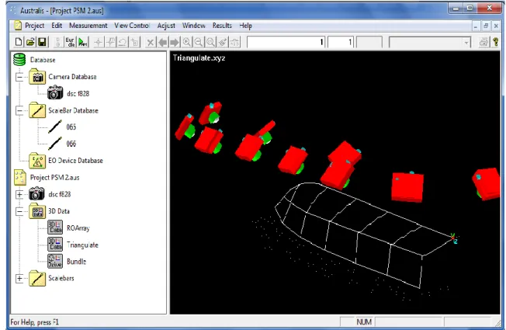The height and width of the screenshot is (330, 506).
Task: Create a new project with the blank-page icon
Action: point(19,42)
